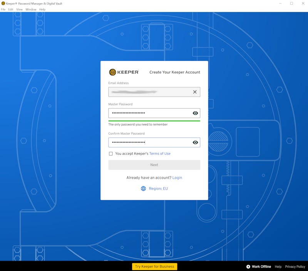Open the File menu
Image resolution: width=308 pixels, height=271 pixels.
pos(3,9)
